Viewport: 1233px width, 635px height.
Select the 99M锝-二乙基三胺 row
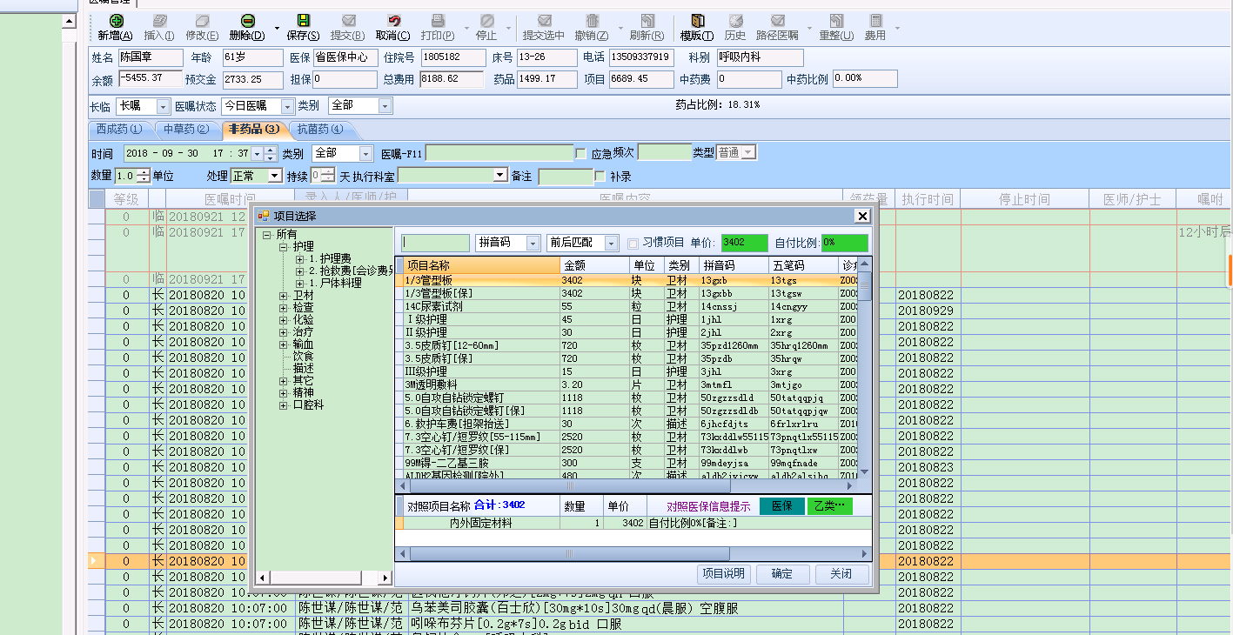pyautogui.click(x=627, y=463)
